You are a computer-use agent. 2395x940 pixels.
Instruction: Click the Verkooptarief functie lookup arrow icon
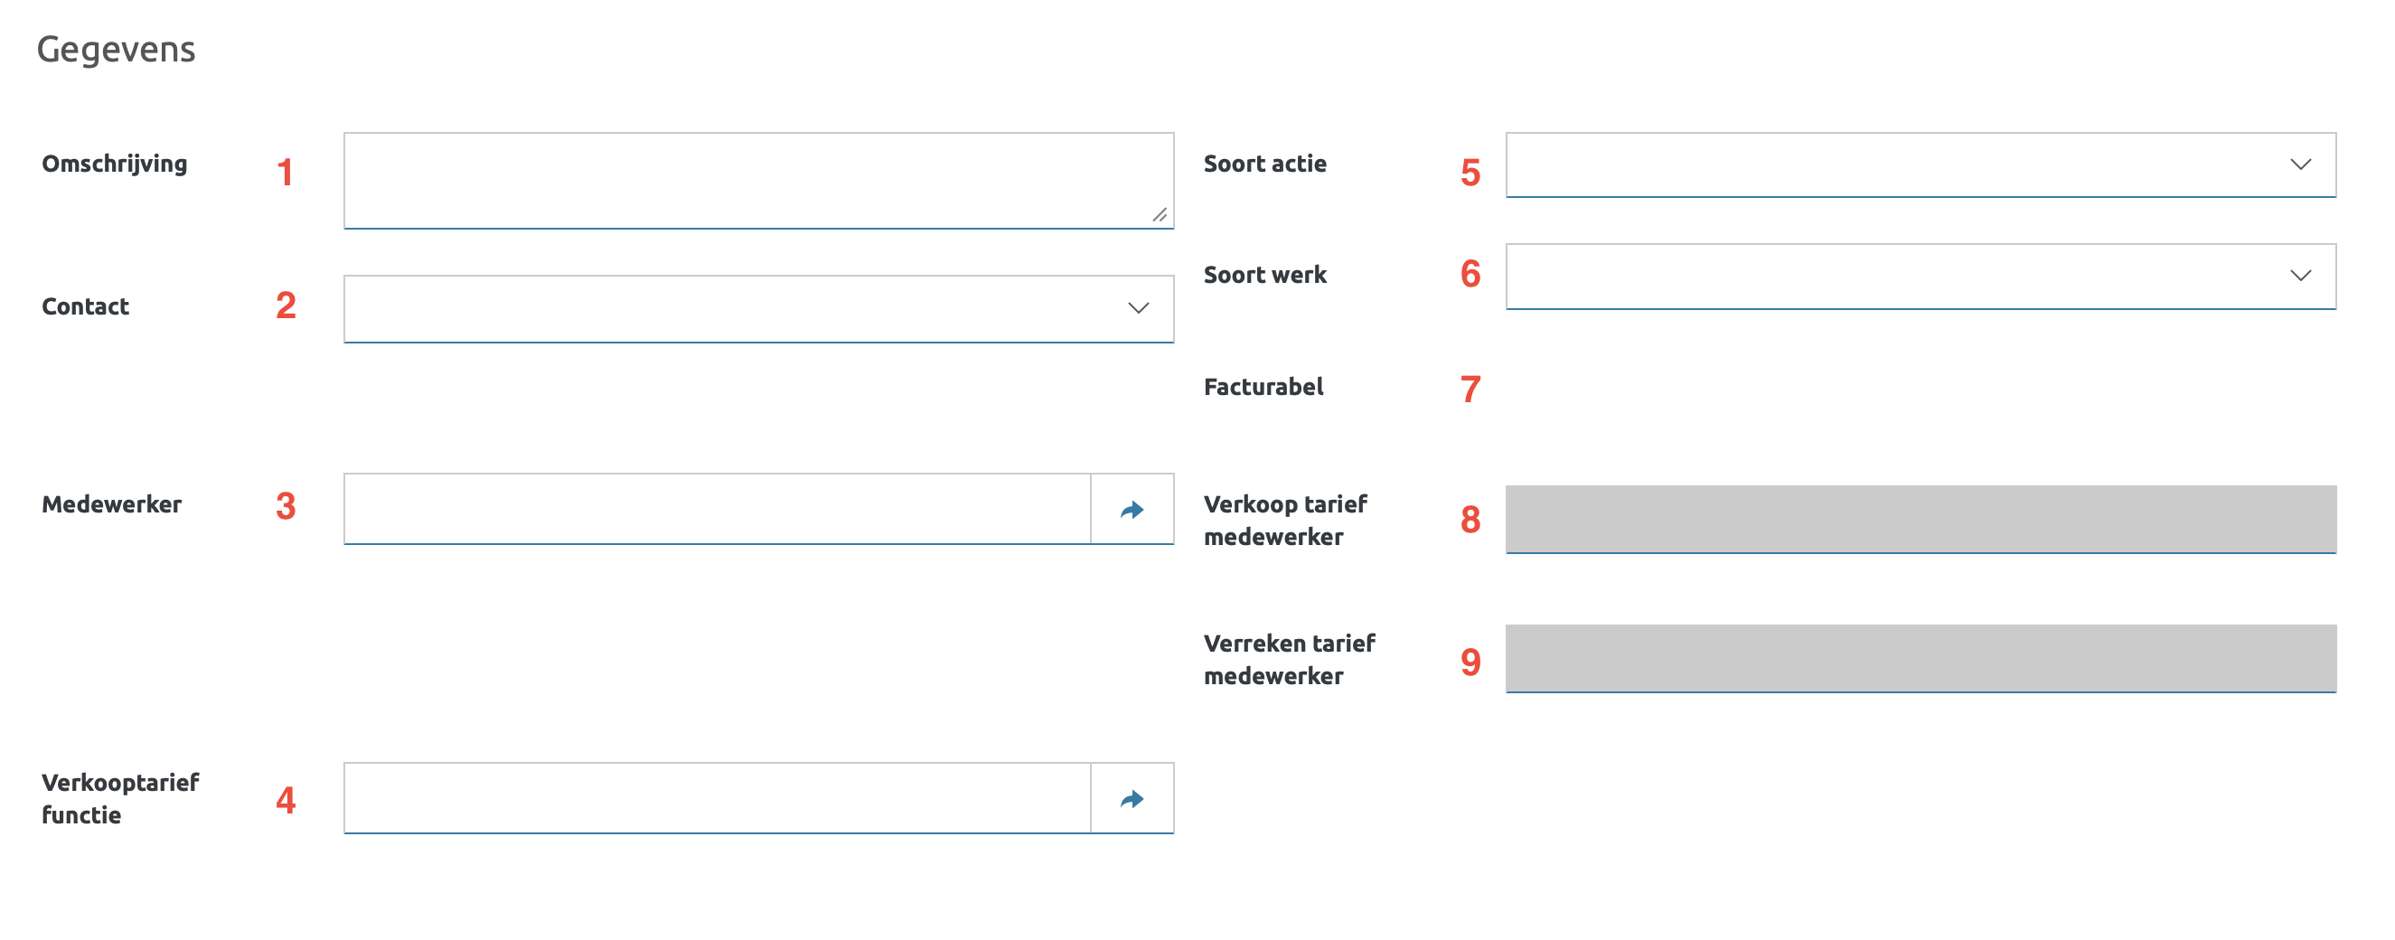tap(1132, 799)
